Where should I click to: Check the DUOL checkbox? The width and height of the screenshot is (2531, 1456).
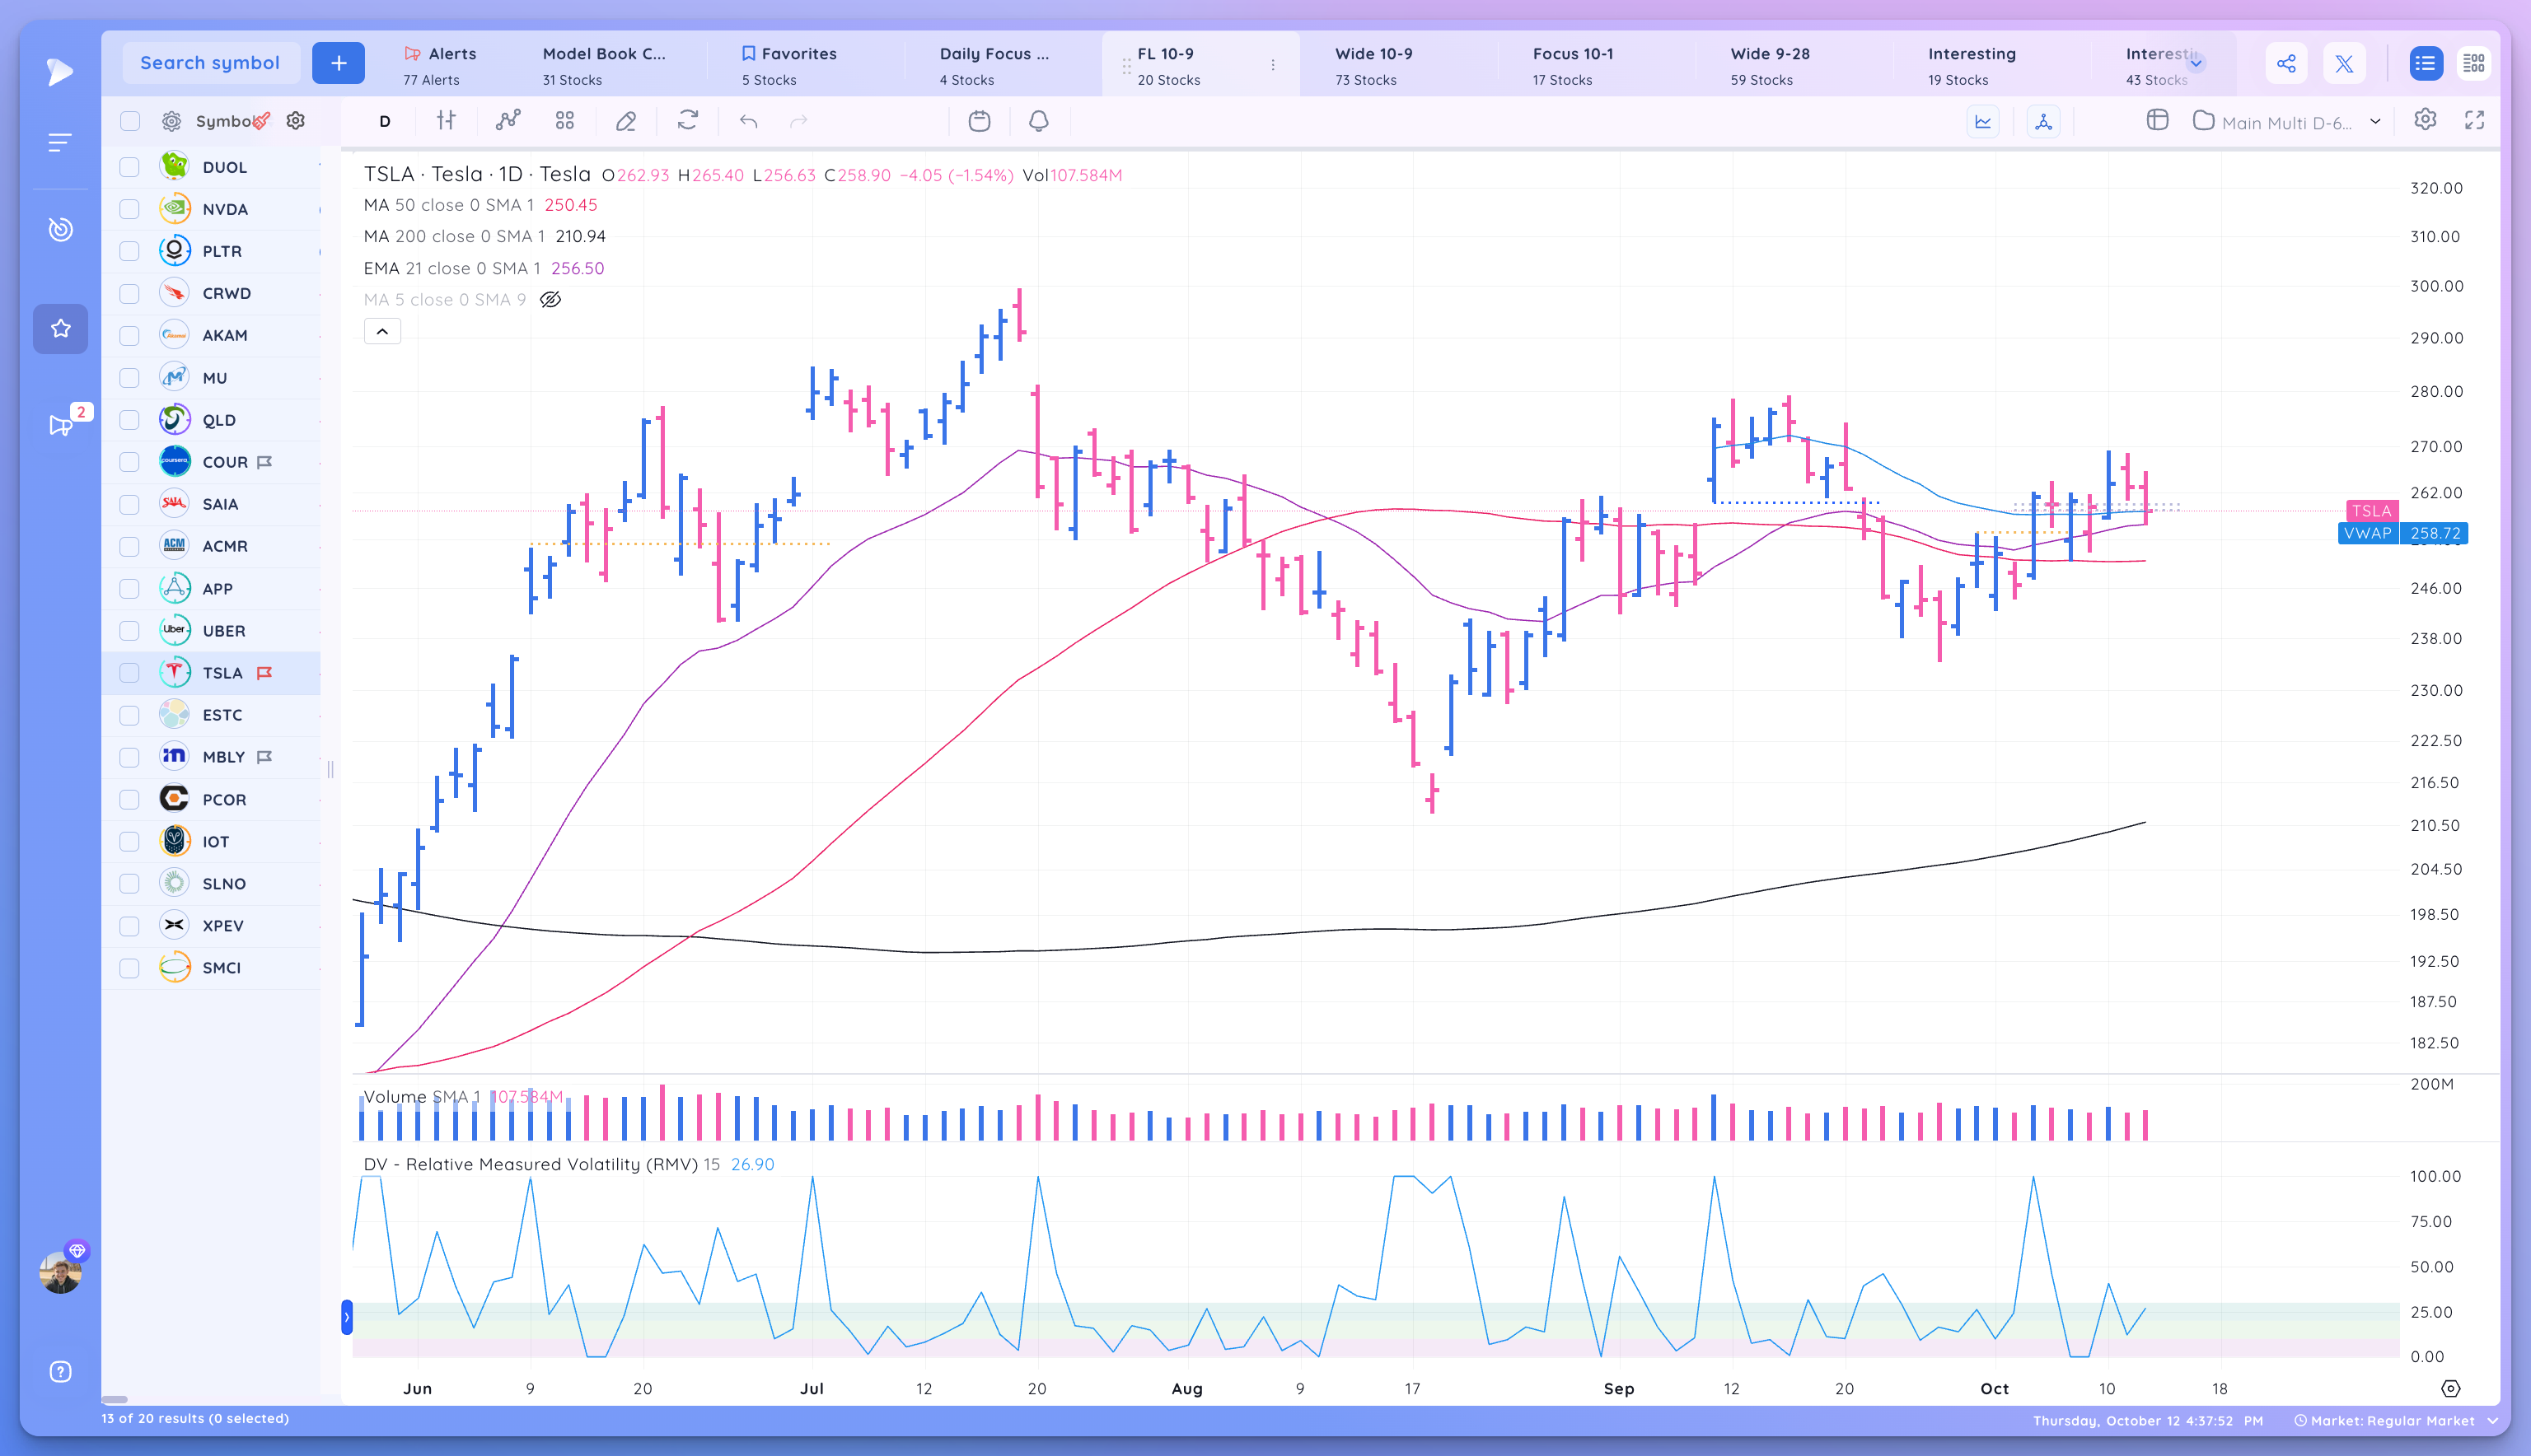pyautogui.click(x=129, y=167)
